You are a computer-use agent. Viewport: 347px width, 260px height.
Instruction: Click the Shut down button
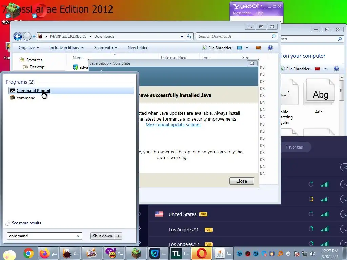click(102, 236)
